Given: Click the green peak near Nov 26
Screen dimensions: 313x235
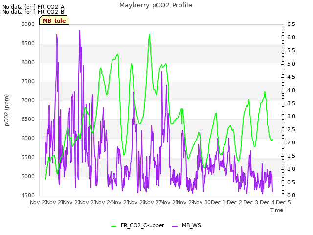Looking at the screenshot, I should pyautogui.click(x=150, y=35).
